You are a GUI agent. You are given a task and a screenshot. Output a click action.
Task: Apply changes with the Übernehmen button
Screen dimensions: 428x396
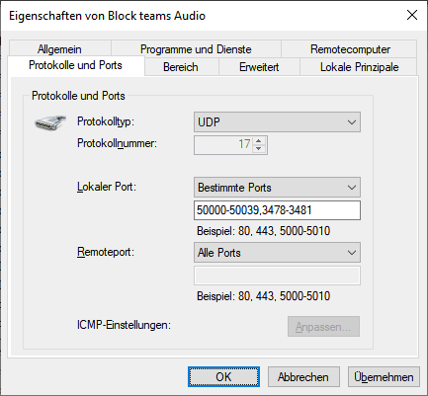click(x=384, y=377)
